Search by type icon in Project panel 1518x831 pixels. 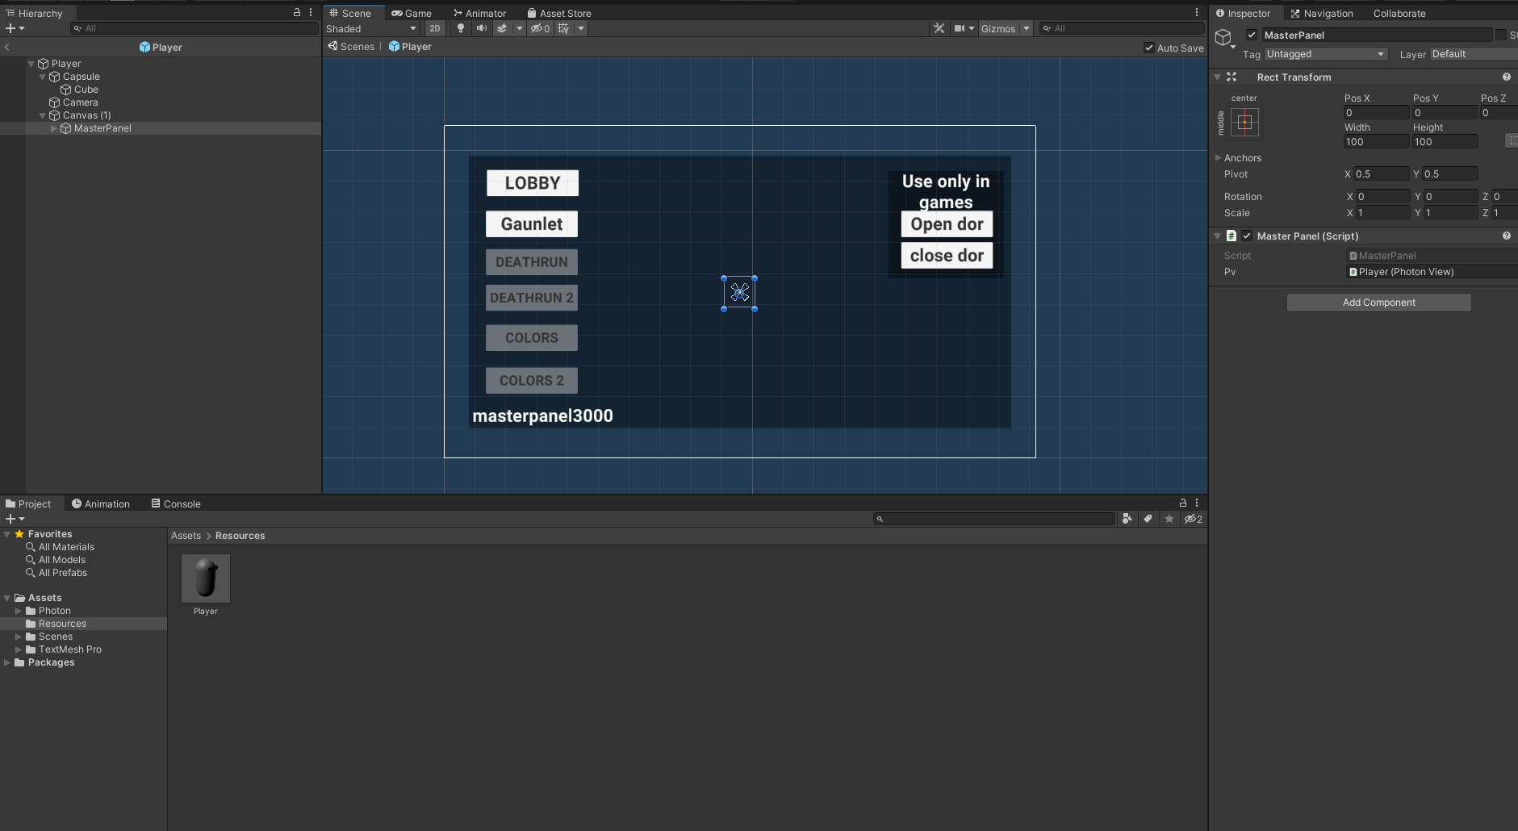click(x=1127, y=519)
